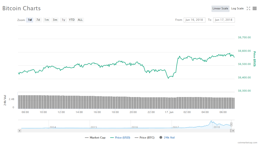
Task: Choose YTD zoom range
Action: pos(72,20)
